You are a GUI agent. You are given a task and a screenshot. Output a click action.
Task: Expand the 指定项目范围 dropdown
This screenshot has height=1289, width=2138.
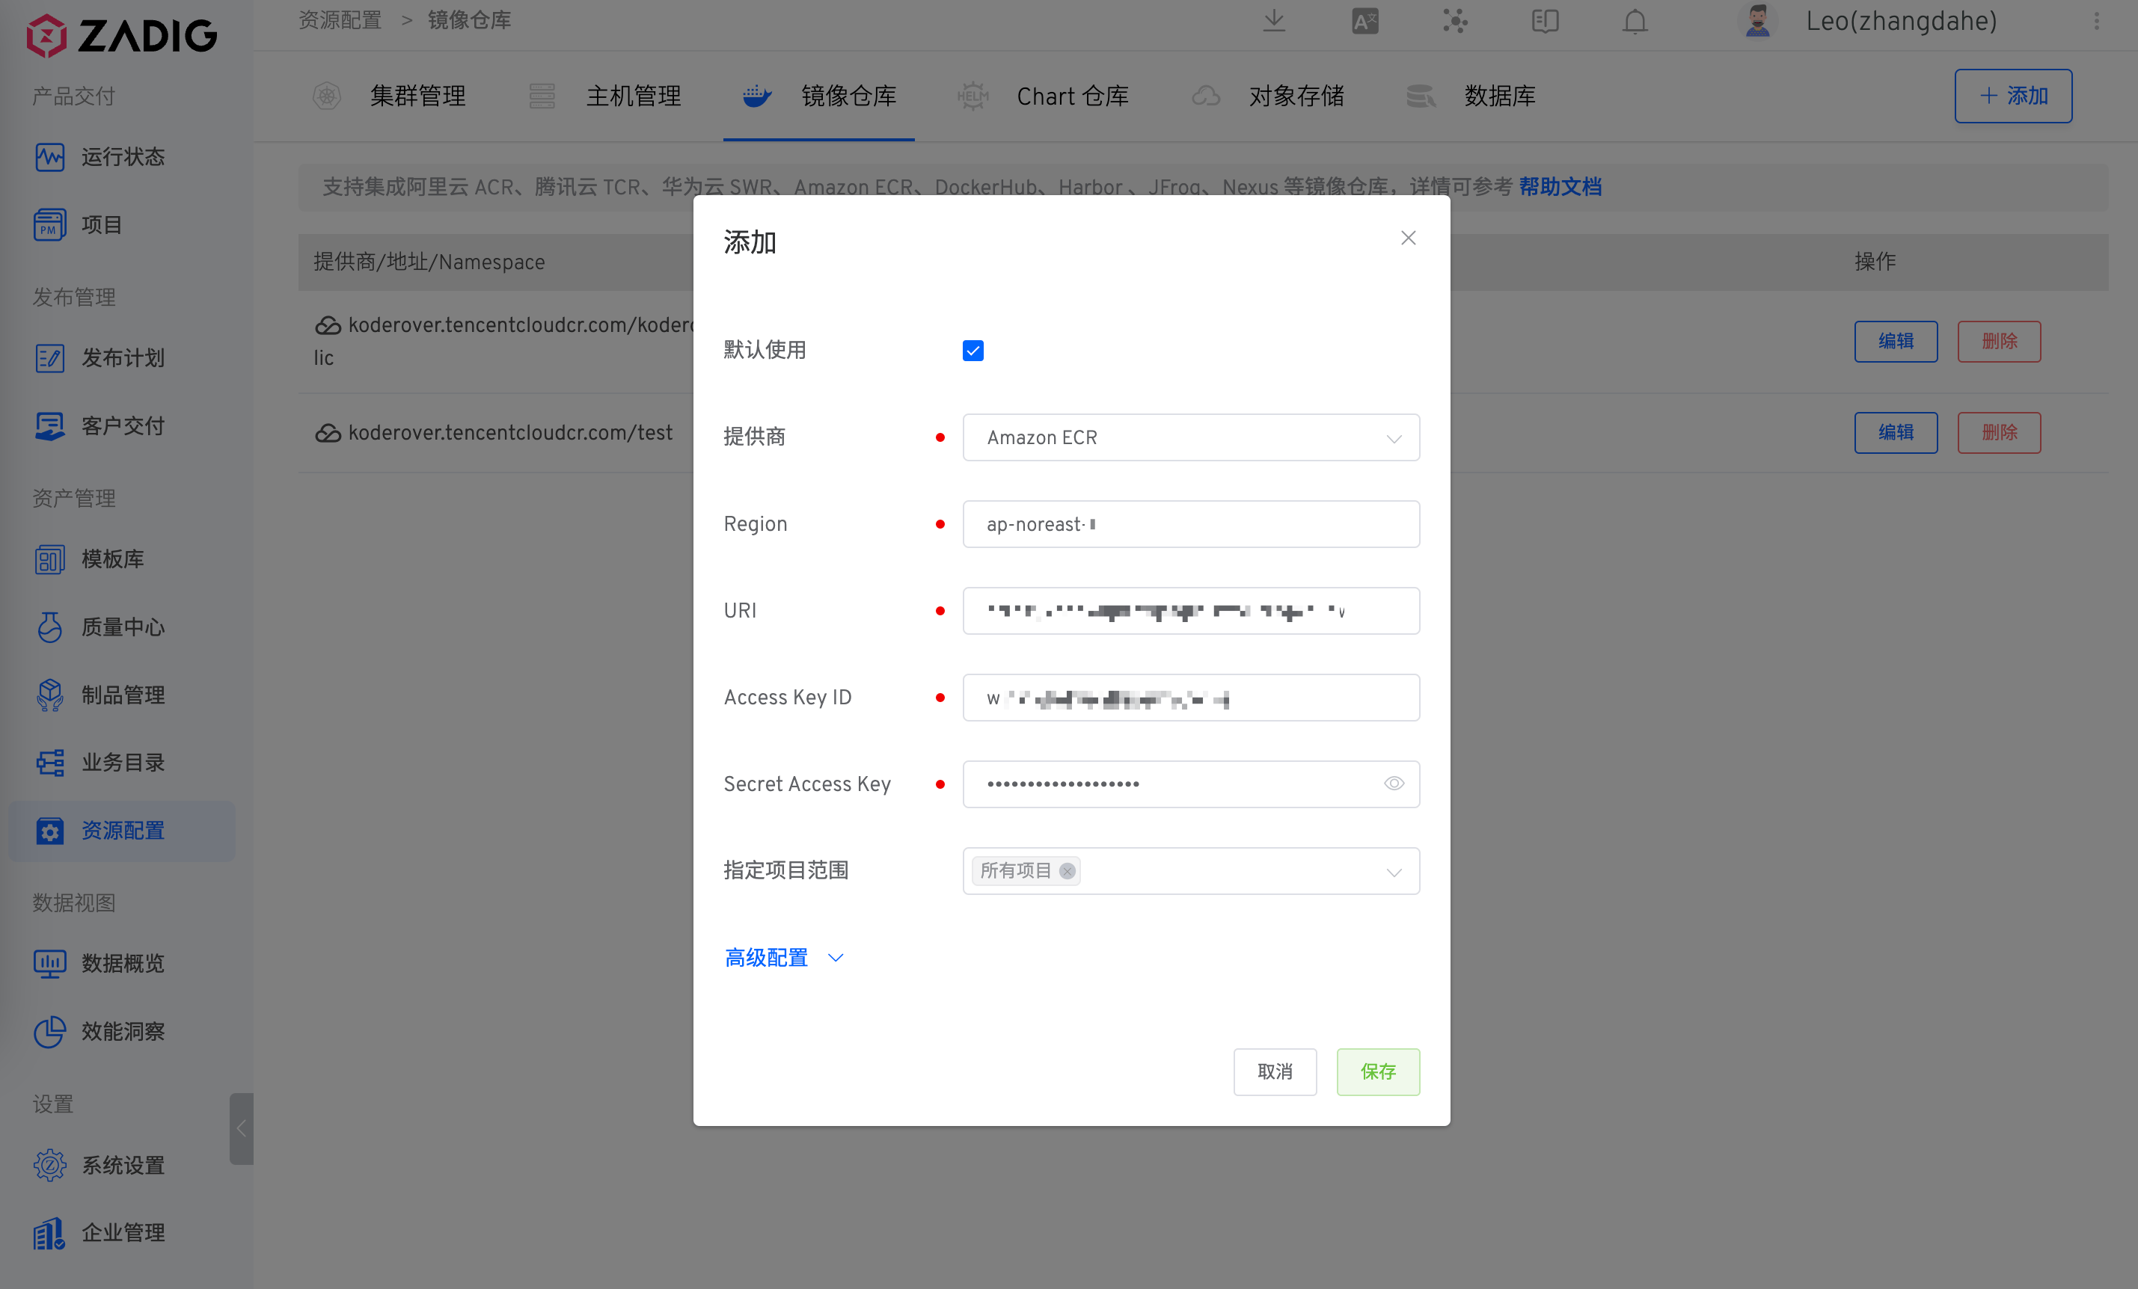pyautogui.click(x=1394, y=872)
